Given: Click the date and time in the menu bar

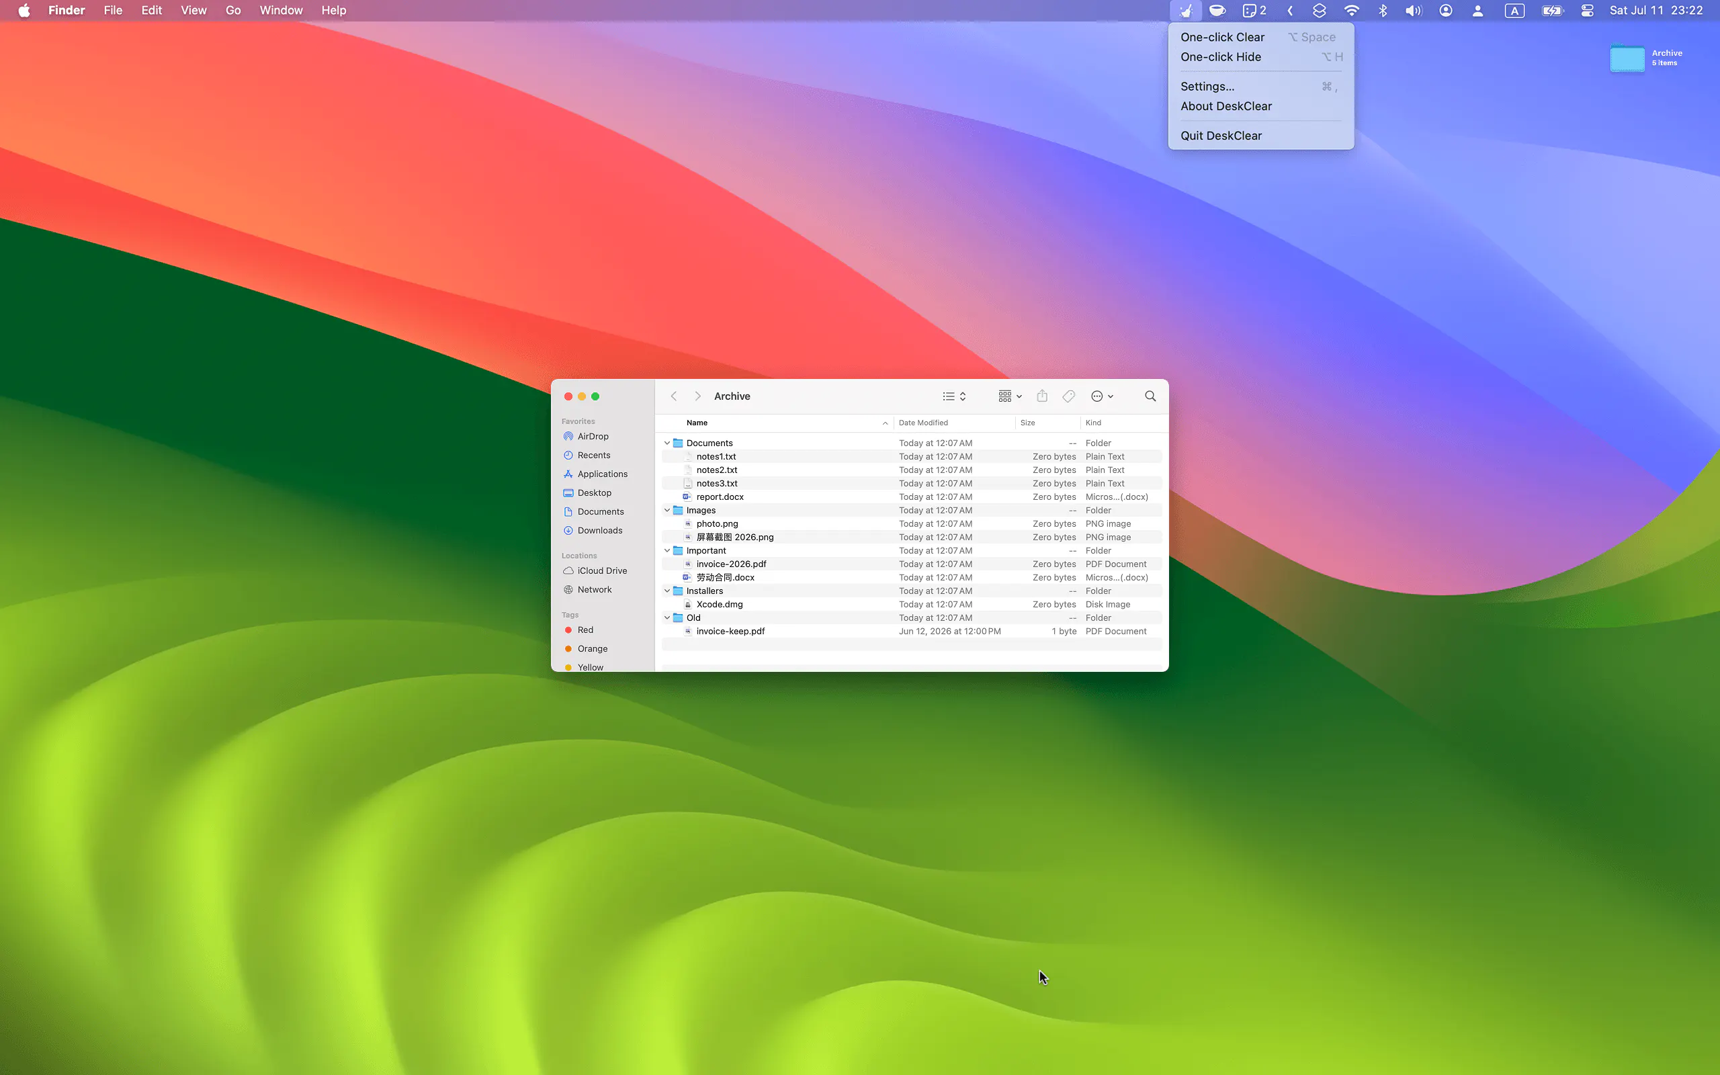Looking at the screenshot, I should (x=1656, y=11).
